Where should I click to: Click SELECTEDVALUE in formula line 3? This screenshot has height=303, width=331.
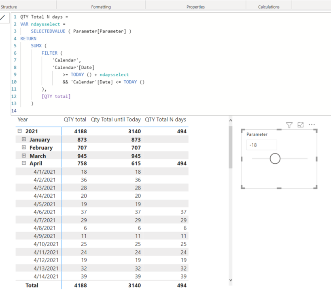click(x=48, y=31)
